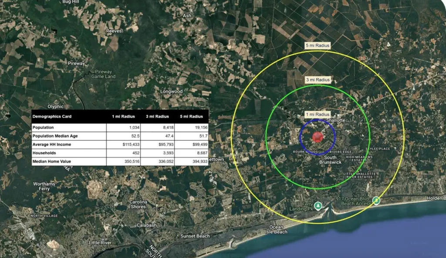Click the red site marker inside the blue circle
The image size is (446, 258).
coord(318,137)
